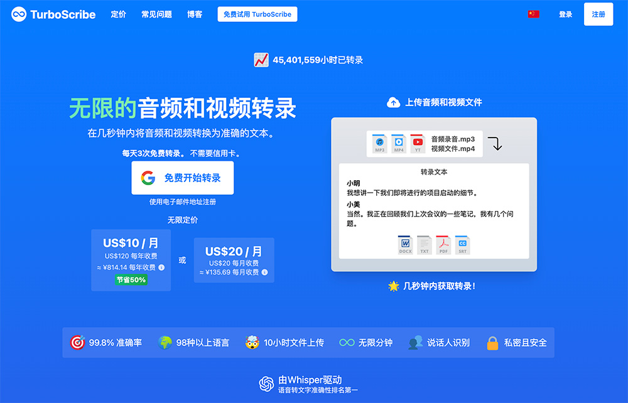Click the speaker name 小美
This screenshot has height=403, width=628.
(353, 205)
